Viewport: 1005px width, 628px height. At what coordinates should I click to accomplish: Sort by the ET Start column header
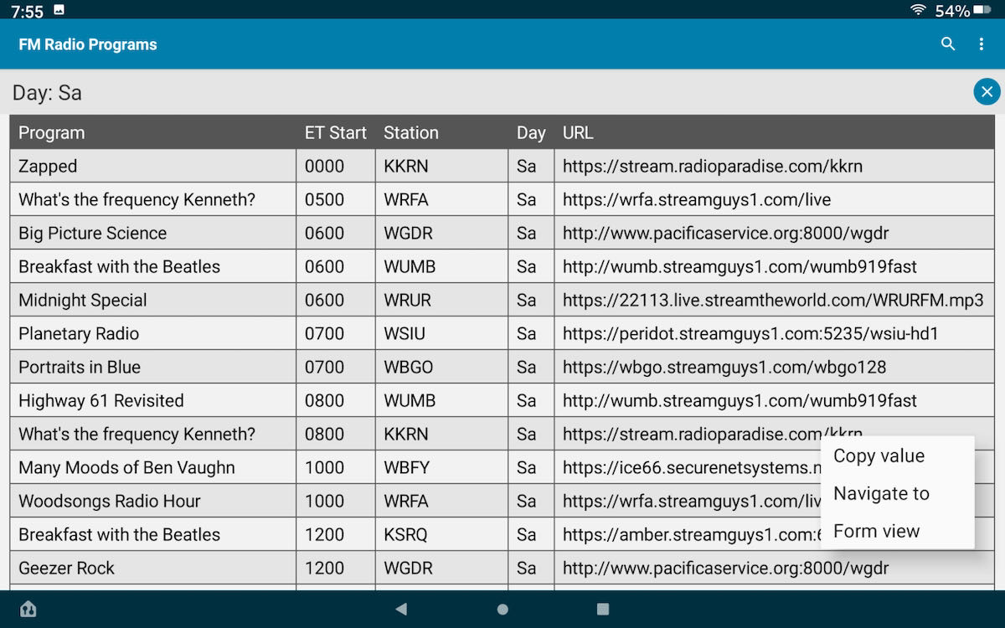pos(336,132)
